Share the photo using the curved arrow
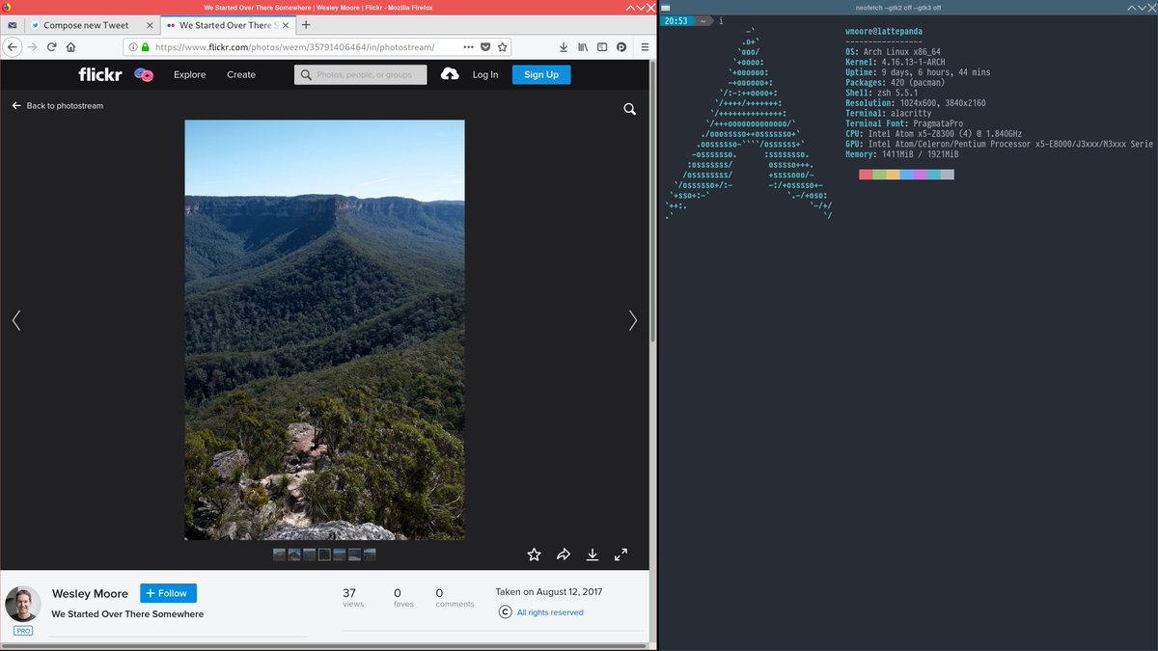The image size is (1158, 651). (x=564, y=555)
